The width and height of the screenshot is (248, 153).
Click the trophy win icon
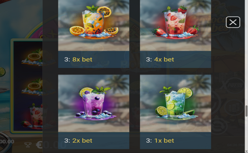[28, 145]
